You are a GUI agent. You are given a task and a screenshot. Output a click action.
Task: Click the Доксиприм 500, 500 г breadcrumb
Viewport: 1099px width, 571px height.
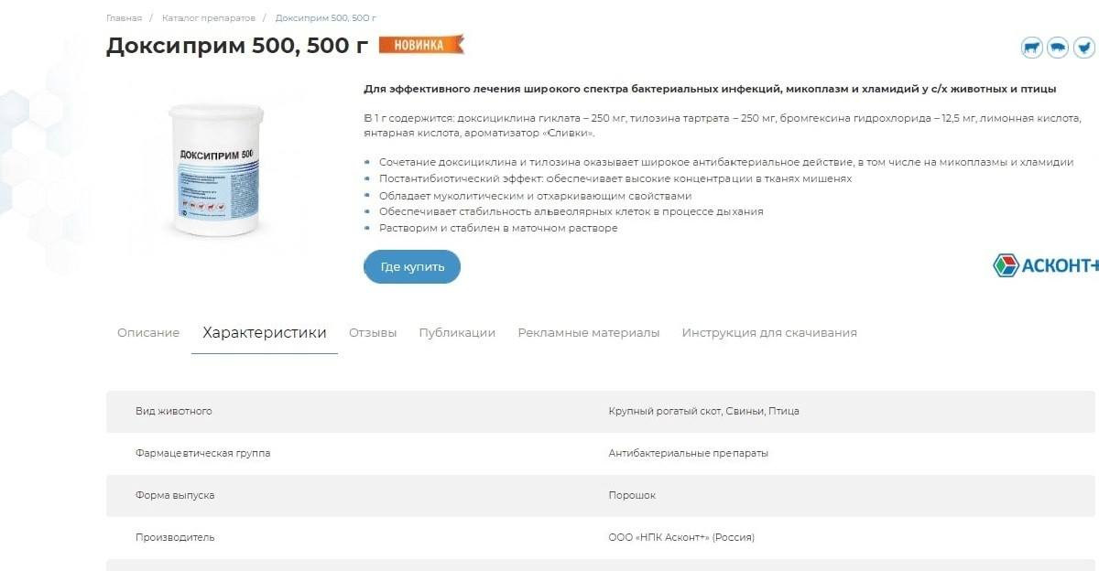(326, 18)
